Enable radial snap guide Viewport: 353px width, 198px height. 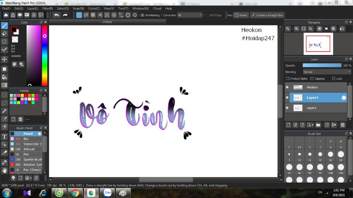(x=107, y=15)
